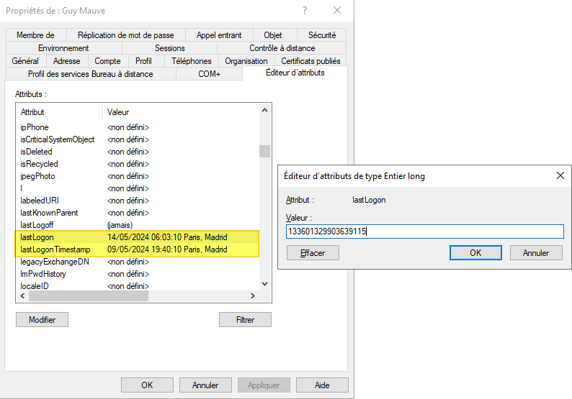Switch to the Environnement tab
Screen dimensions: 572x399
(63, 48)
